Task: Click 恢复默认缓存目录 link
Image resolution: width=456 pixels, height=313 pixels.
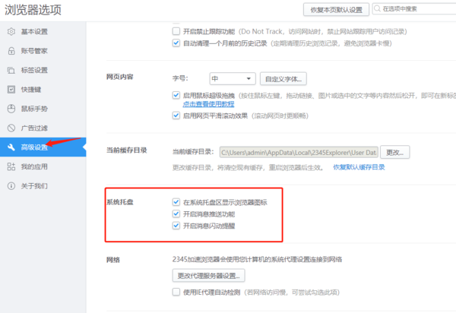Action: tap(363, 166)
